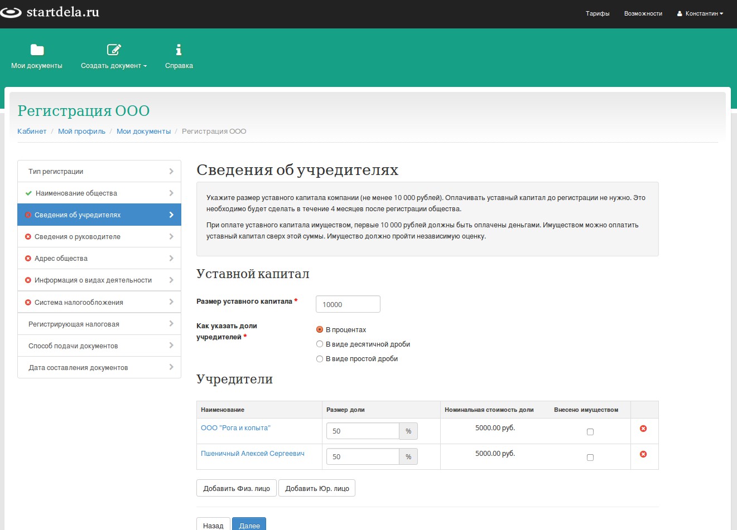The image size is (737, 530).
Task: Click red error icon beside Система налогообложения
Action: coord(28,303)
